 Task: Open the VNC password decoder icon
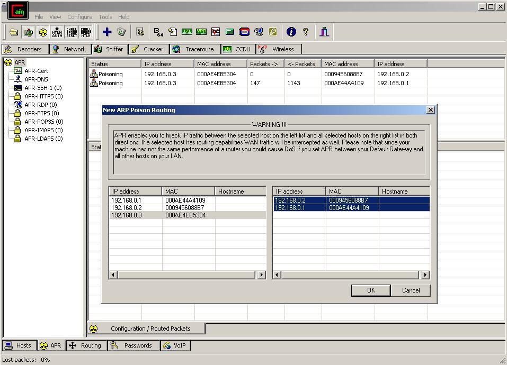(x=216, y=32)
